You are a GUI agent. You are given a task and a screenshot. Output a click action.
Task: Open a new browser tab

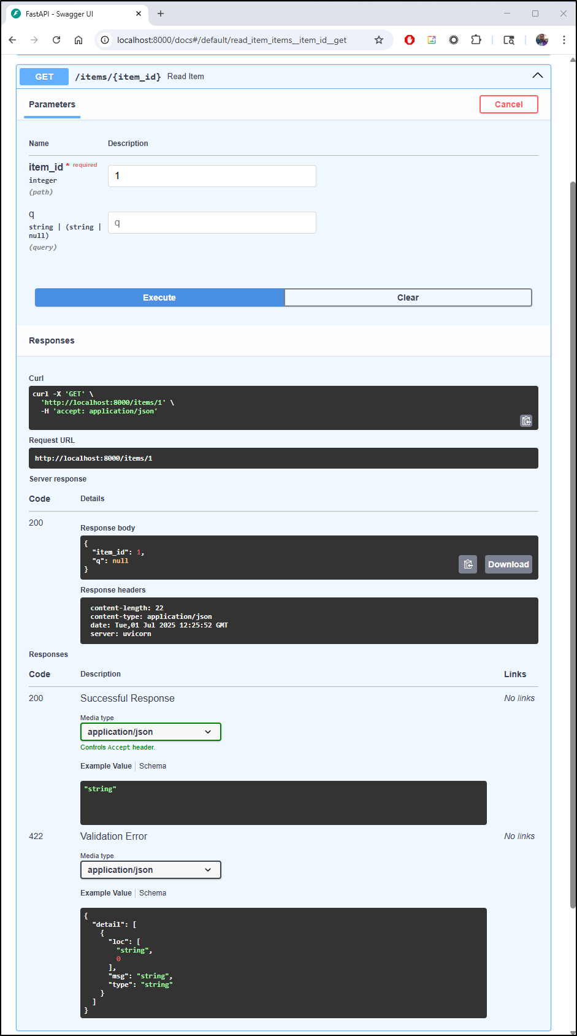pyautogui.click(x=161, y=13)
